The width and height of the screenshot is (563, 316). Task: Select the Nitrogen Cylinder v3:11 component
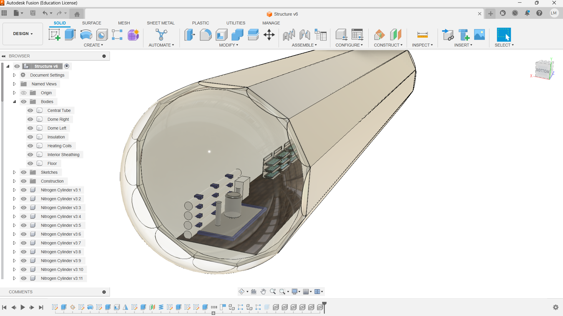tap(62, 278)
